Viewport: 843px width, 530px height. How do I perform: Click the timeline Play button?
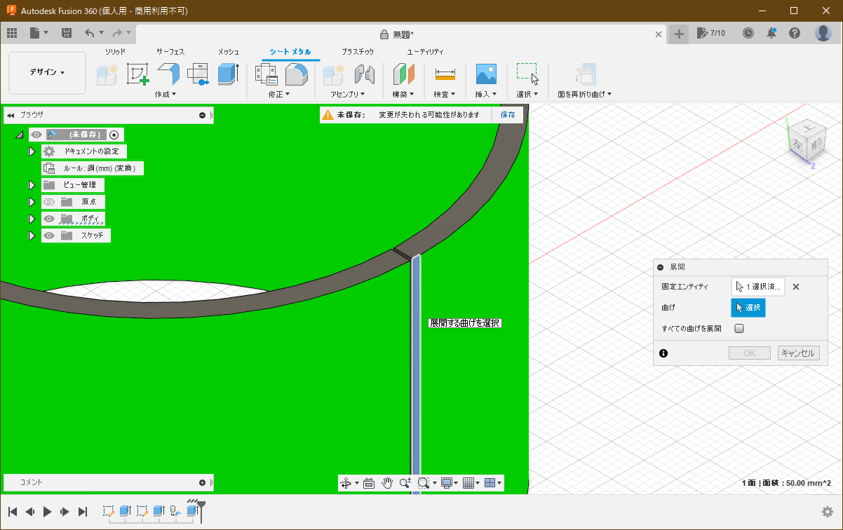point(48,512)
